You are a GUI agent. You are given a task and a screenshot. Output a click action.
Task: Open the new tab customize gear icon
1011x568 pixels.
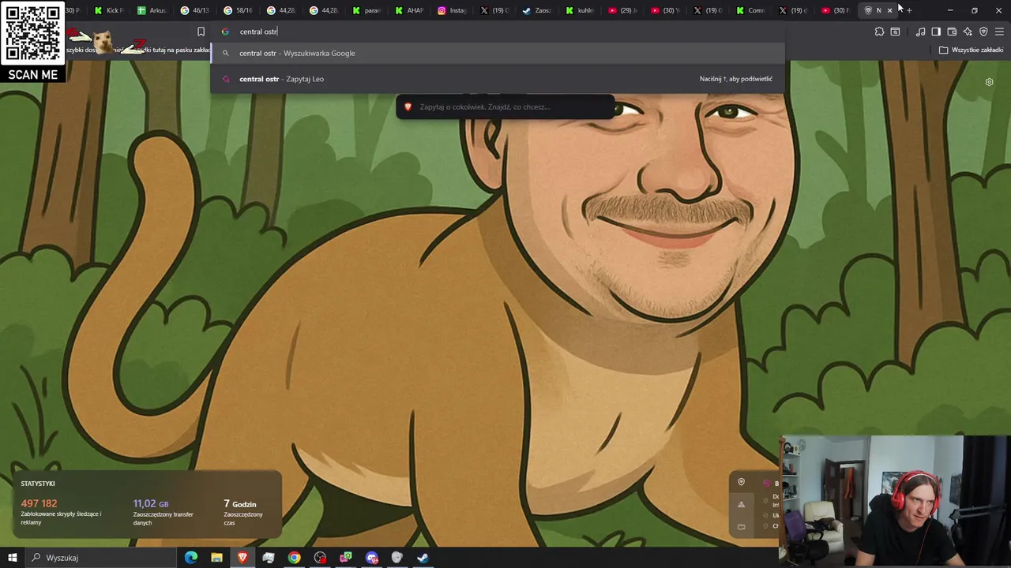[x=989, y=82]
